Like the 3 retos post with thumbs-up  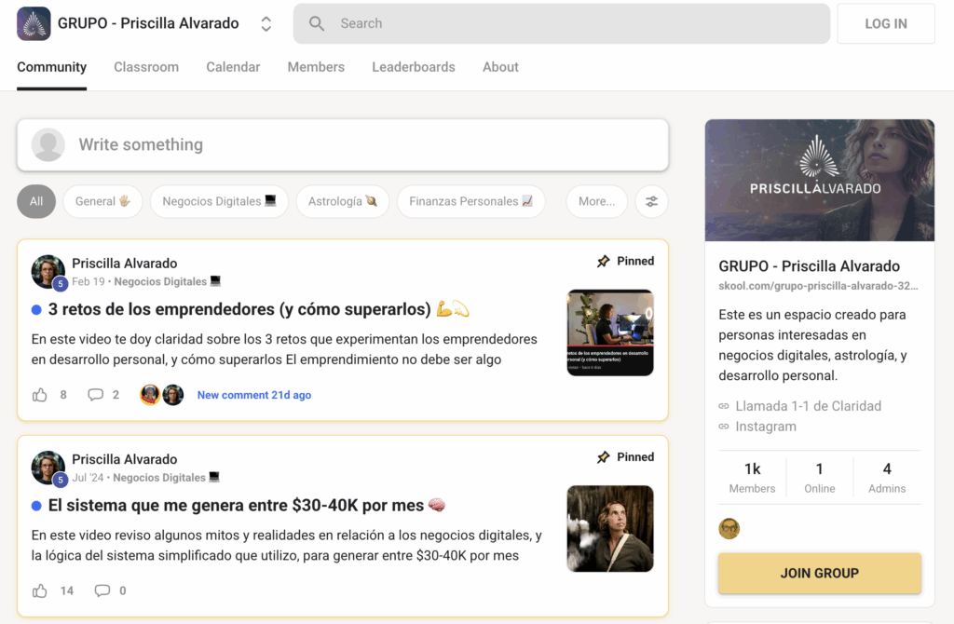click(39, 395)
